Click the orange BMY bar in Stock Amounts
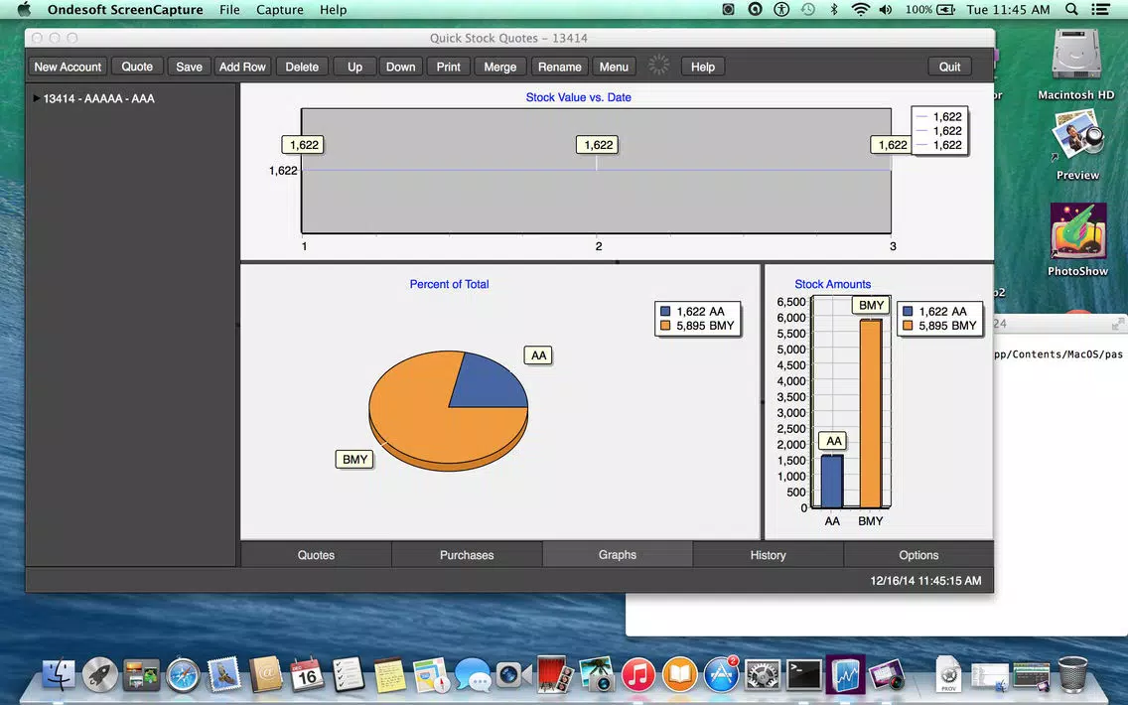The height and width of the screenshot is (705, 1128). (871, 414)
